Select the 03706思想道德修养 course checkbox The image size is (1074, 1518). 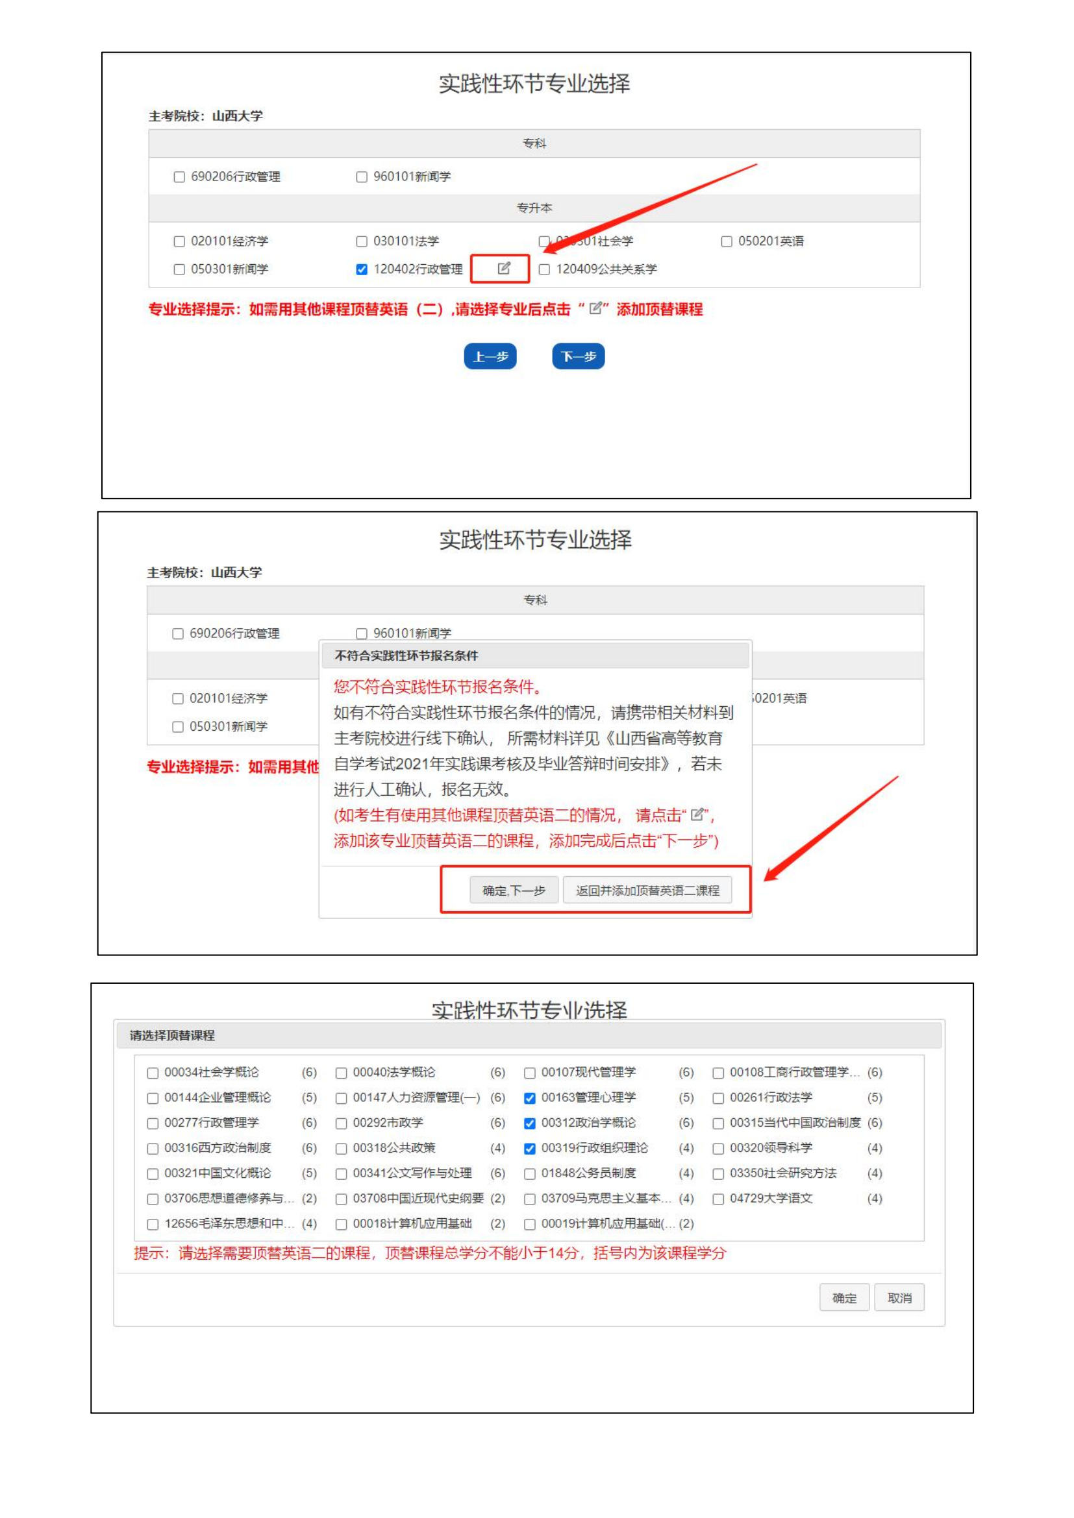pos(153,1199)
